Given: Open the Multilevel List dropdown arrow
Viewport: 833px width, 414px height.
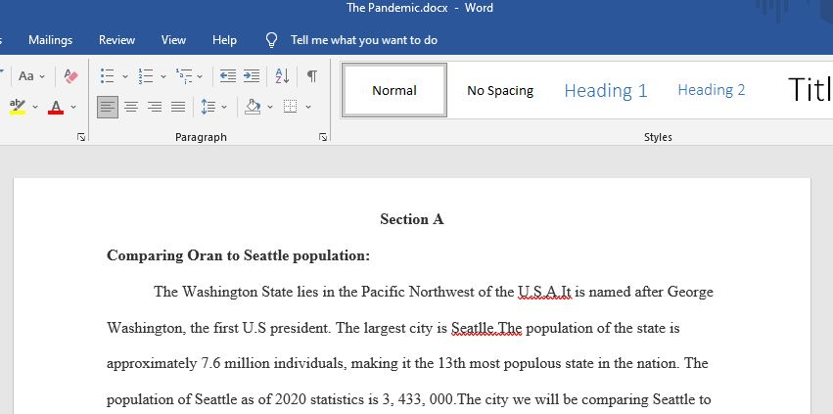Looking at the screenshot, I should tap(200, 76).
